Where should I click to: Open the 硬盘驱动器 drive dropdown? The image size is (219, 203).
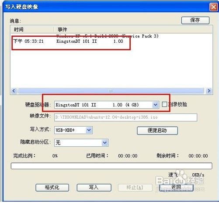155,105
